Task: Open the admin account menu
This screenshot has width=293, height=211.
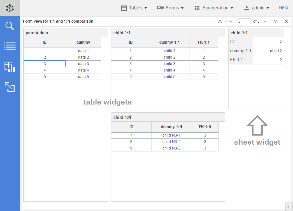Action: pyautogui.click(x=256, y=8)
